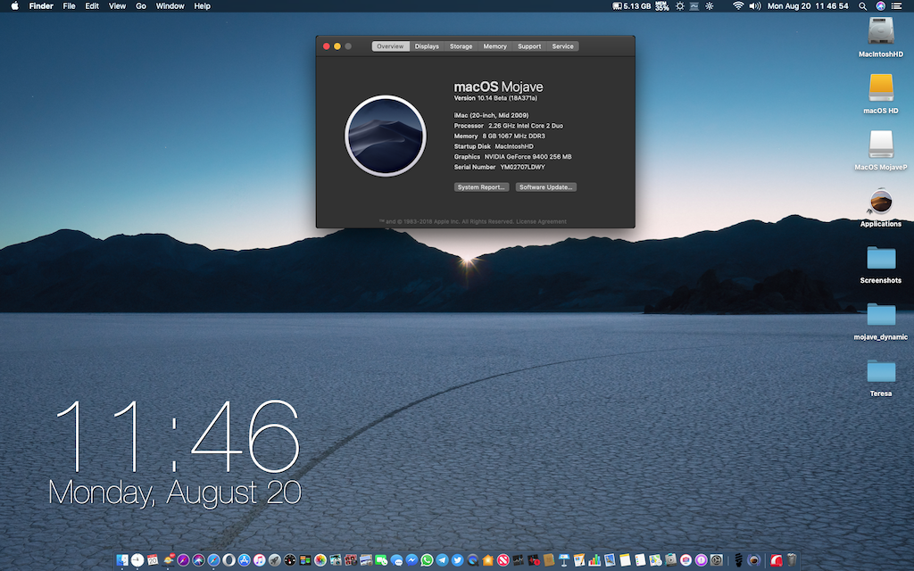
Task: Open System Preferences gear in Dock
Action: 716,560
